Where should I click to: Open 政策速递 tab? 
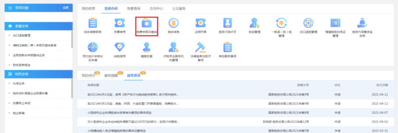(133, 75)
